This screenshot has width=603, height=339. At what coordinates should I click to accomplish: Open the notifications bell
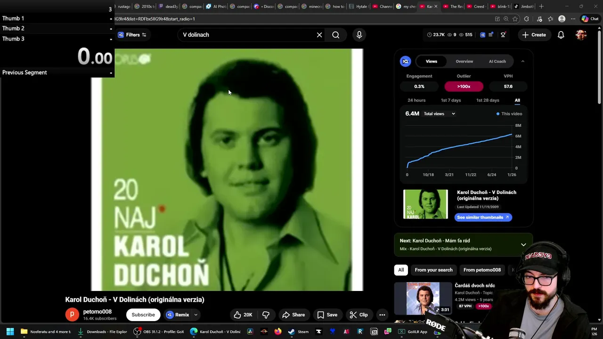click(561, 35)
